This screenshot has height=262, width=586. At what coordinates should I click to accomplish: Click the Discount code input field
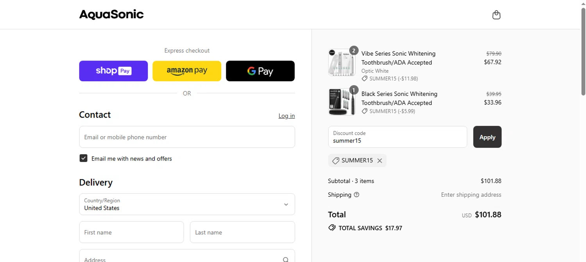(x=397, y=137)
